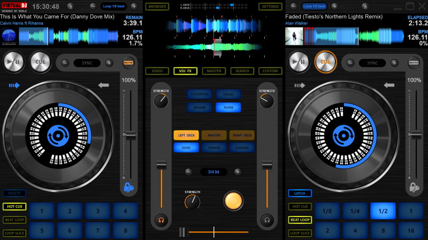Click the plus beside right deck SYNC
Screen dimensions: 428x240
click(x=394, y=63)
